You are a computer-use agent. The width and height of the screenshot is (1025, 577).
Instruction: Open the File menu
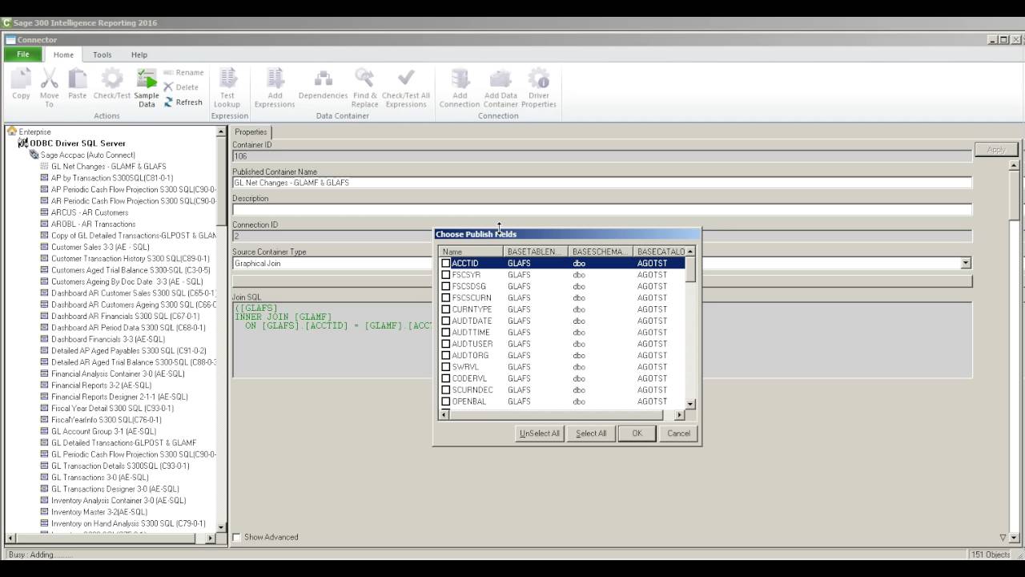tap(23, 54)
